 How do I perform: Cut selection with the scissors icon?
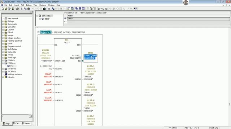coord(22,9)
